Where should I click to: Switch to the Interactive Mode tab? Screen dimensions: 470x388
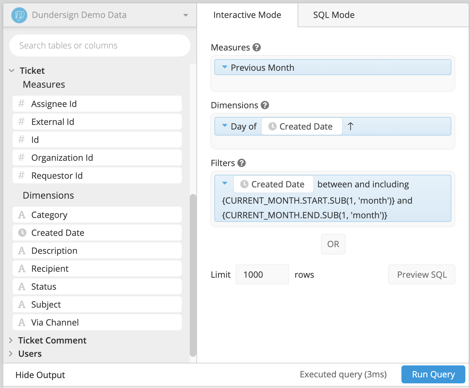pyautogui.click(x=247, y=15)
